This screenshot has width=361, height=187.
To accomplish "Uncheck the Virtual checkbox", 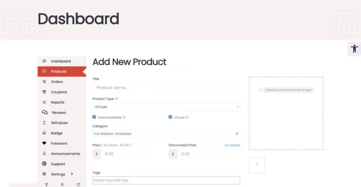I will pos(171,117).
